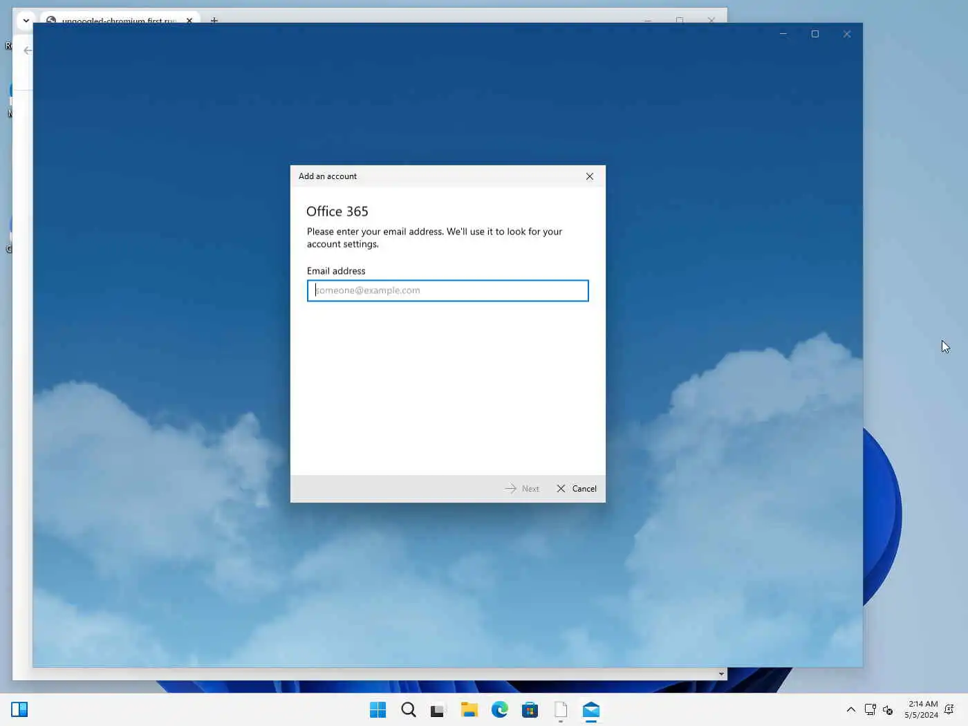Open the network status tray icon
Screen dimensions: 968x726
coord(871,709)
